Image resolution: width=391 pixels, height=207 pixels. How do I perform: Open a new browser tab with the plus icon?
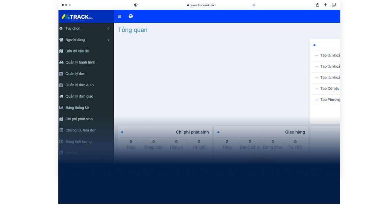pos(325,5)
